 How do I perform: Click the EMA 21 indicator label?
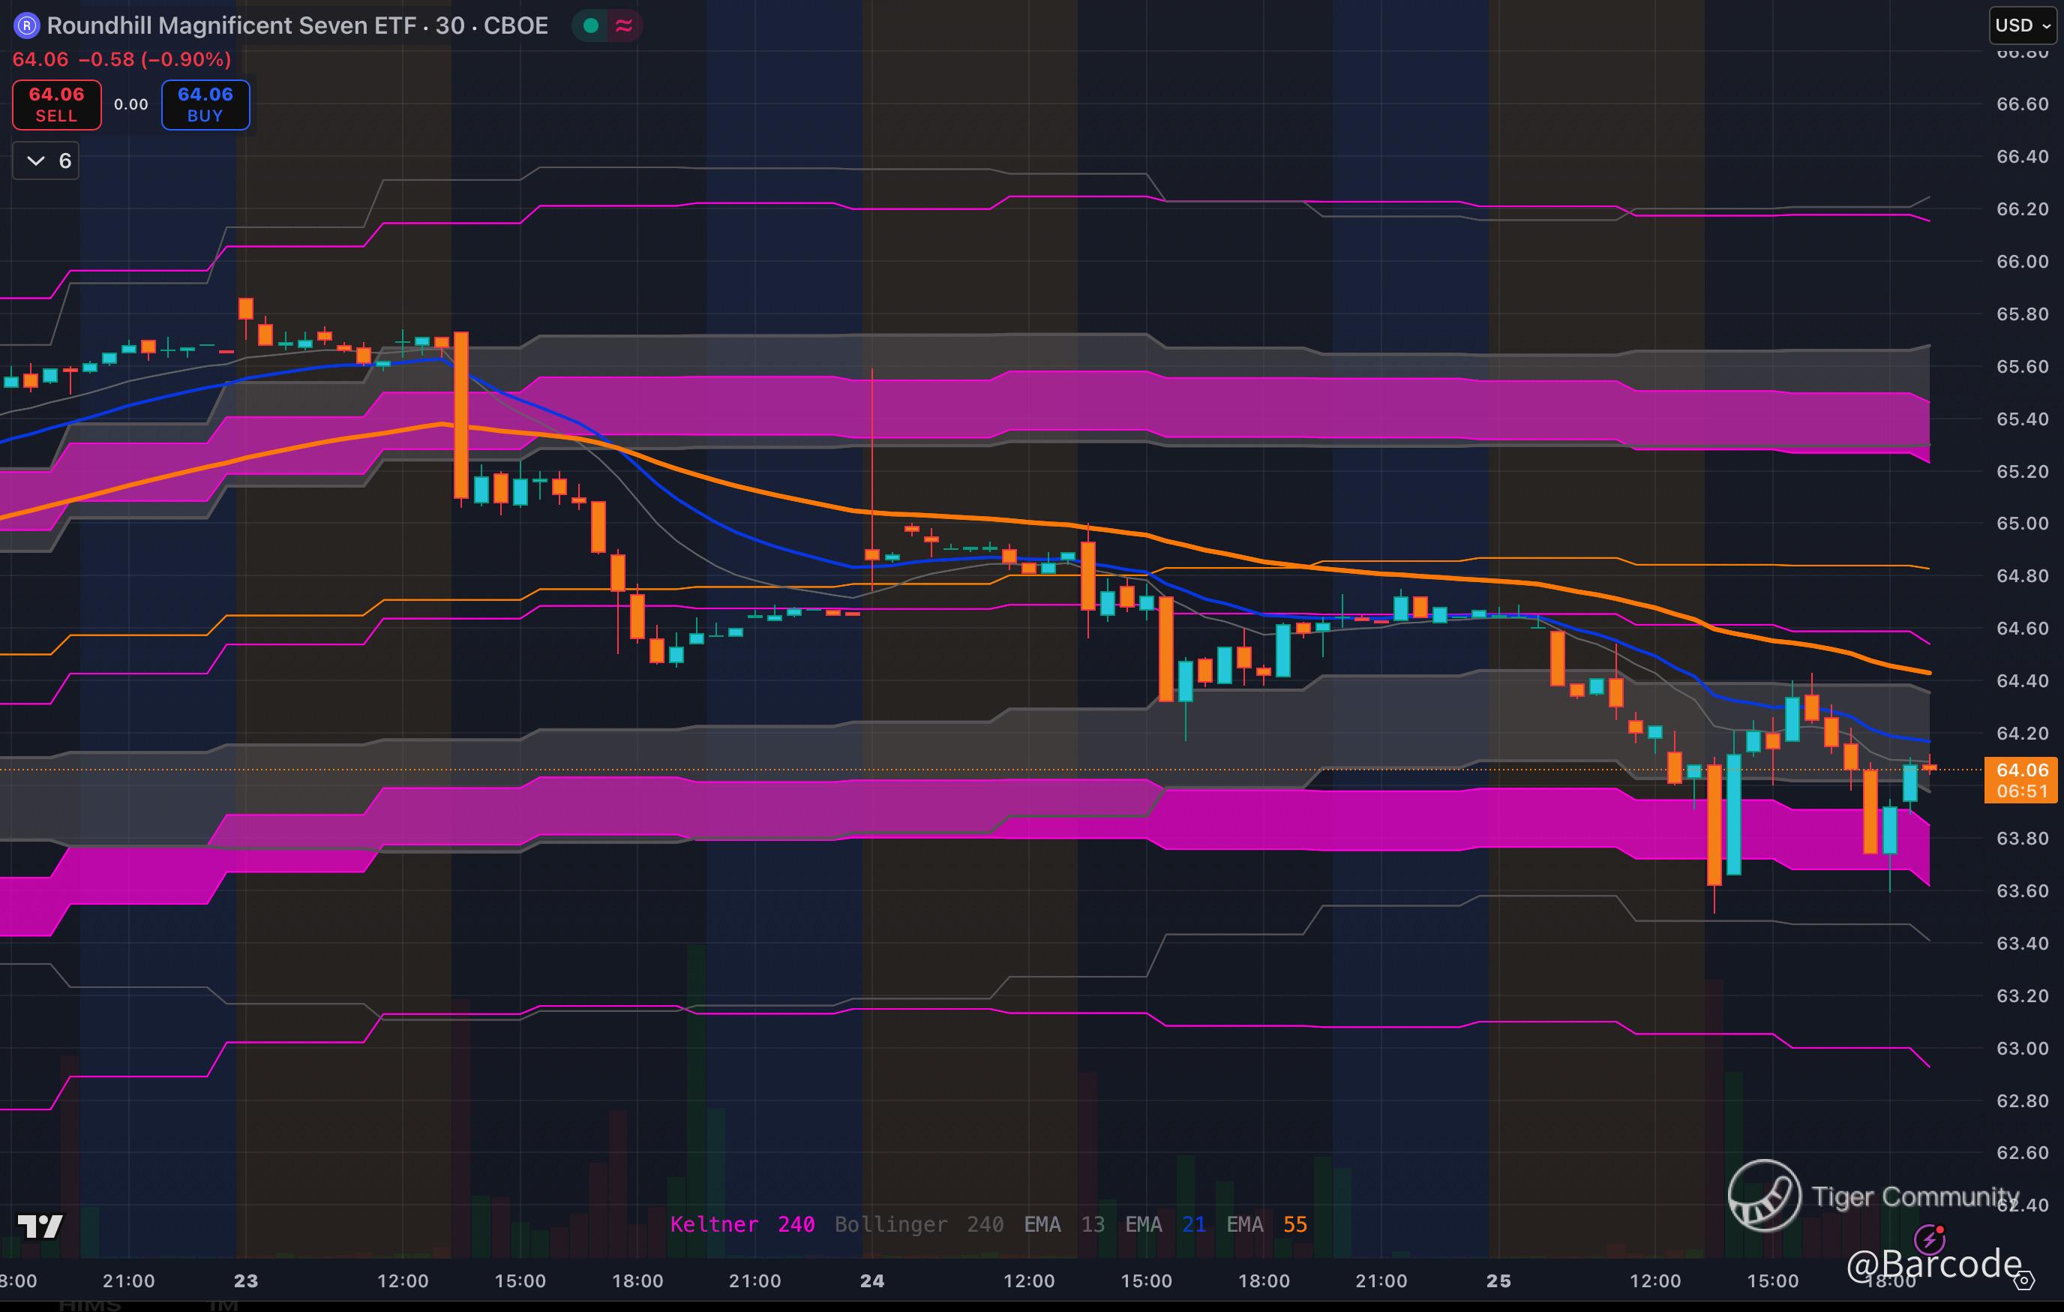[x=1165, y=1224]
